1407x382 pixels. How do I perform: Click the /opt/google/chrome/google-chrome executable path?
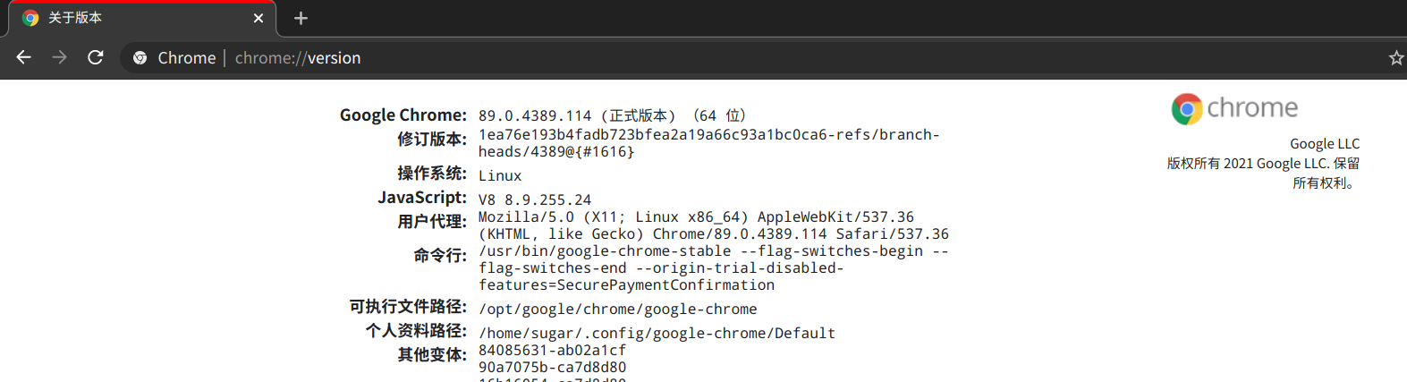point(618,310)
